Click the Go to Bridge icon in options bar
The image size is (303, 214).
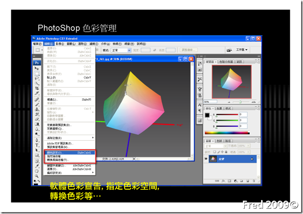point(229,50)
